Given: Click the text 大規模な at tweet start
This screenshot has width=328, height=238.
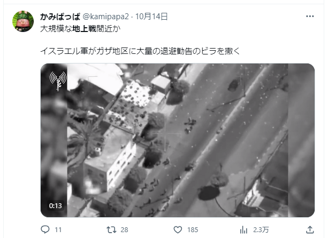Looking at the screenshot, I should [56, 29].
